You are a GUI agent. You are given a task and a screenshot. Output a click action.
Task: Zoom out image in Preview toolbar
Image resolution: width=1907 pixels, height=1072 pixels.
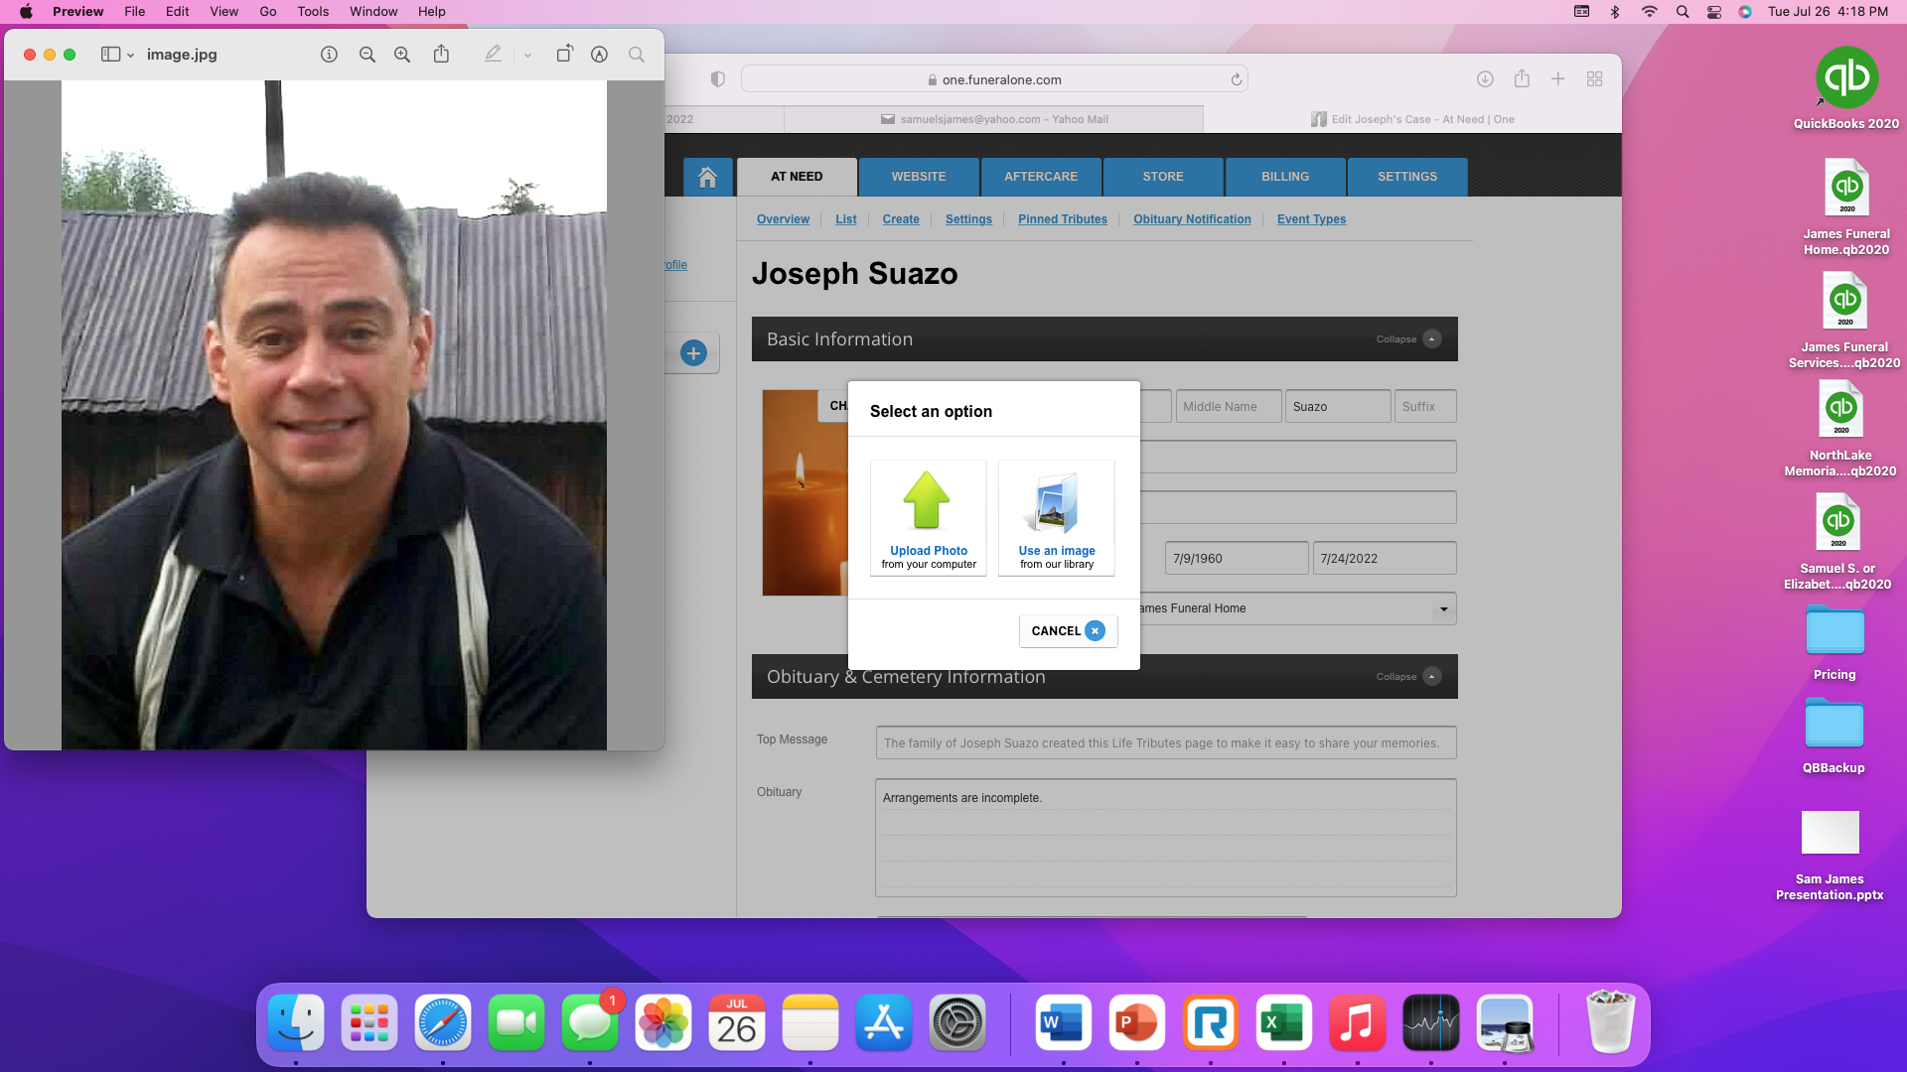pyautogui.click(x=367, y=55)
